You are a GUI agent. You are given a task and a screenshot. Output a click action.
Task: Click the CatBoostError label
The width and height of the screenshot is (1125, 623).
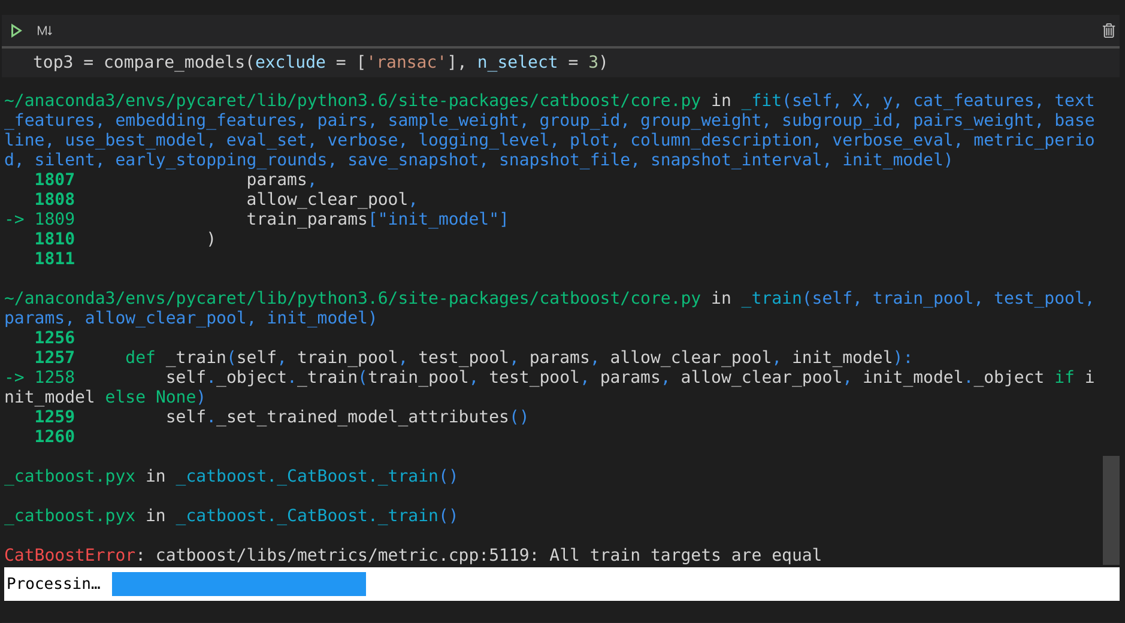point(69,555)
